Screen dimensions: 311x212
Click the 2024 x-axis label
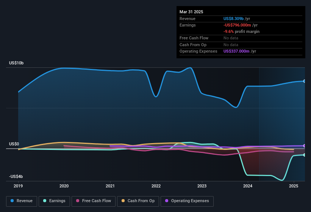point(248,186)
